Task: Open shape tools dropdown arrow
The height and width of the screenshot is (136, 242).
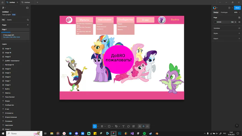Action: (x=112, y=126)
